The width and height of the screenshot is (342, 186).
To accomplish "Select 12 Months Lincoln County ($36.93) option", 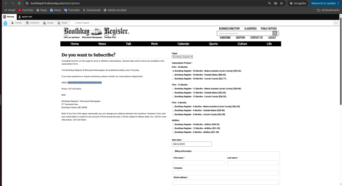I will tap(173, 96).
